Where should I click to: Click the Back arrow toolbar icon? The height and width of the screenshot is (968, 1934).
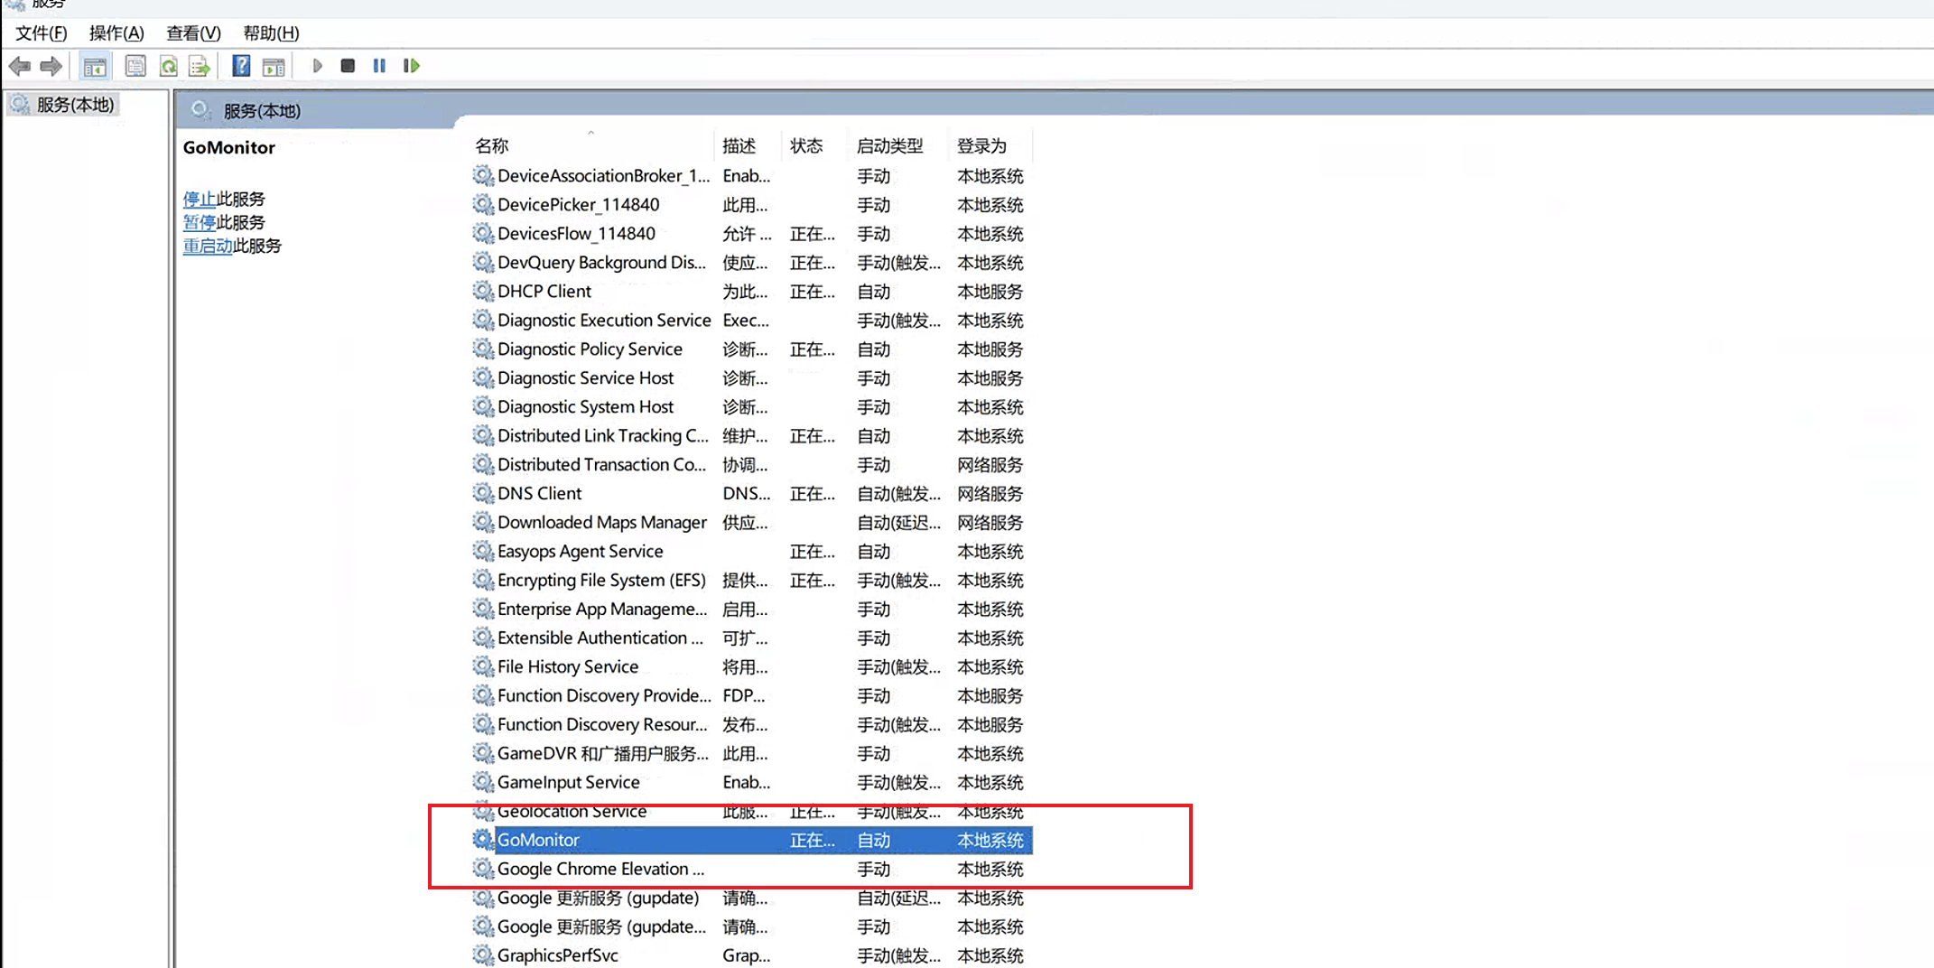click(x=20, y=66)
